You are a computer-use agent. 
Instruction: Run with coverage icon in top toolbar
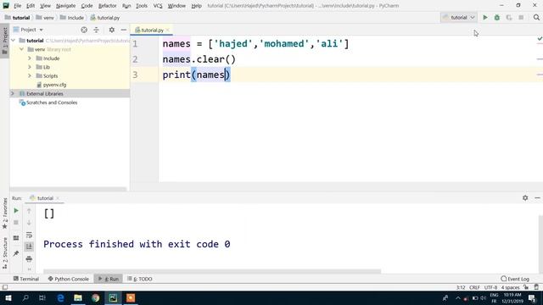click(509, 17)
